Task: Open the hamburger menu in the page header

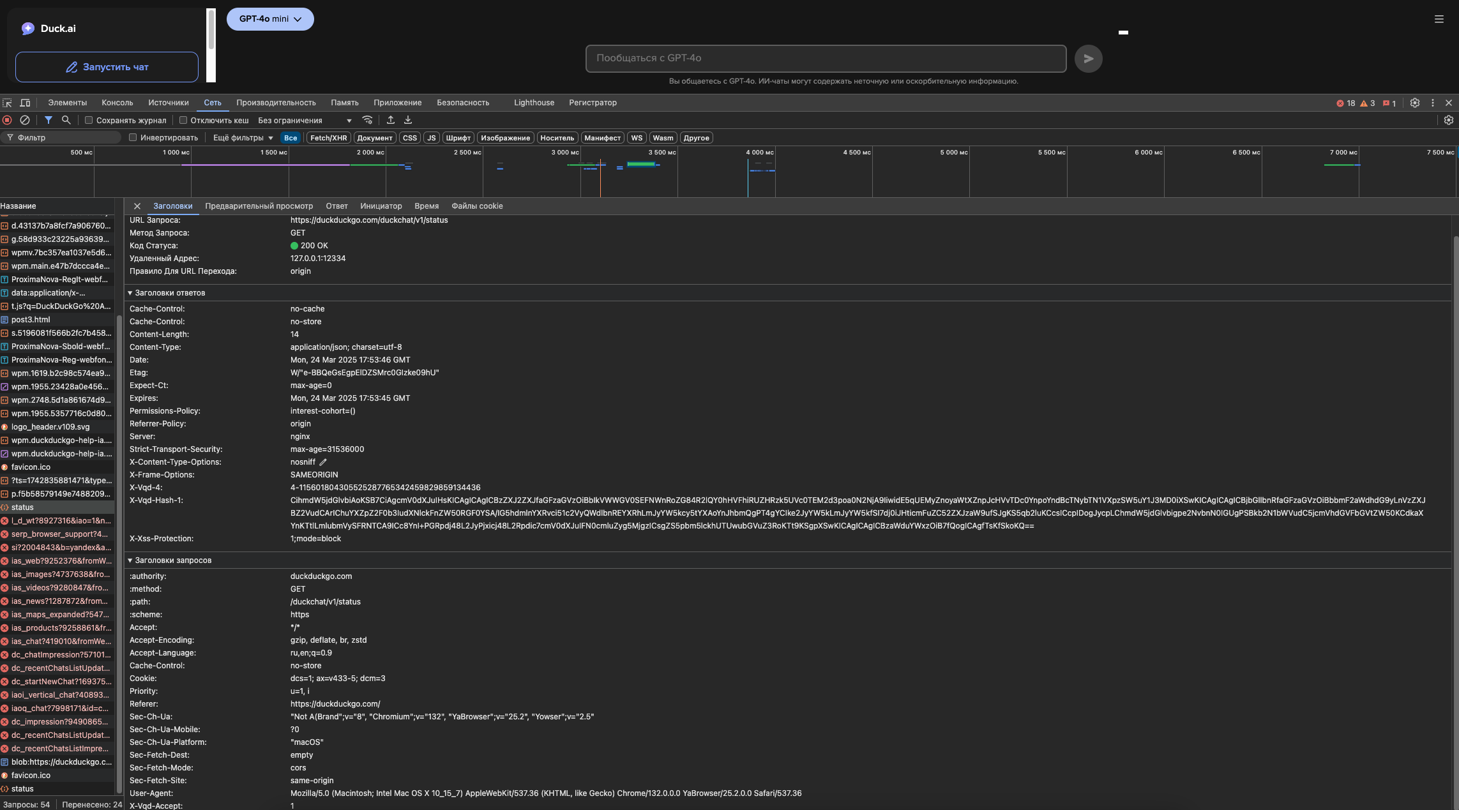Action: coord(1439,19)
